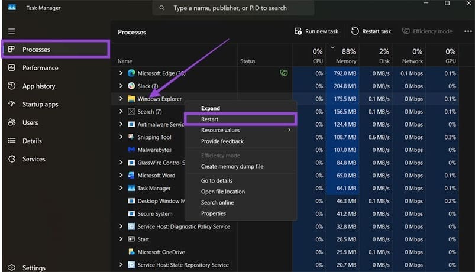Expand the Start process group
The width and height of the screenshot is (475, 272).
121,239
